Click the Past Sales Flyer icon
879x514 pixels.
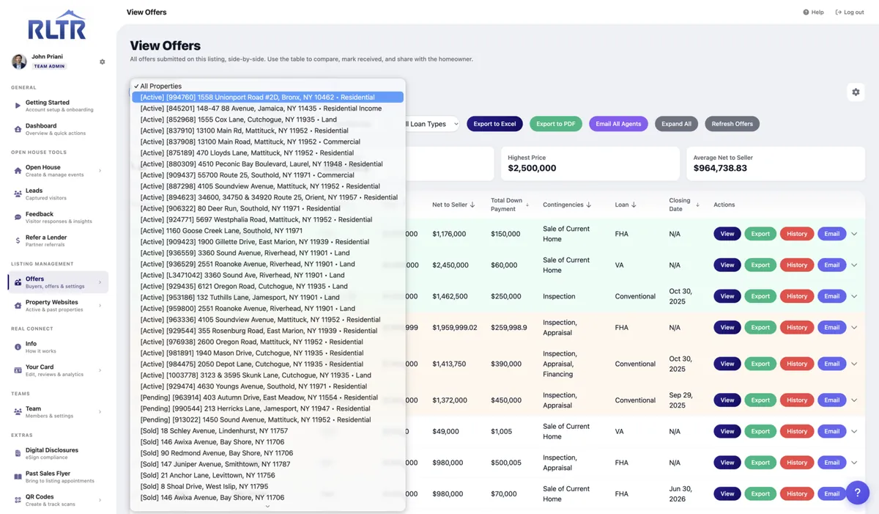[x=18, y=477]
